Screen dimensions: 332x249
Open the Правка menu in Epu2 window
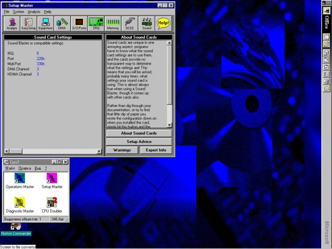point(24,168)
